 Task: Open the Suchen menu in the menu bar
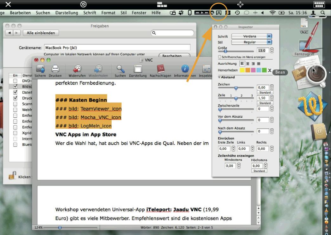coord(43,13)
